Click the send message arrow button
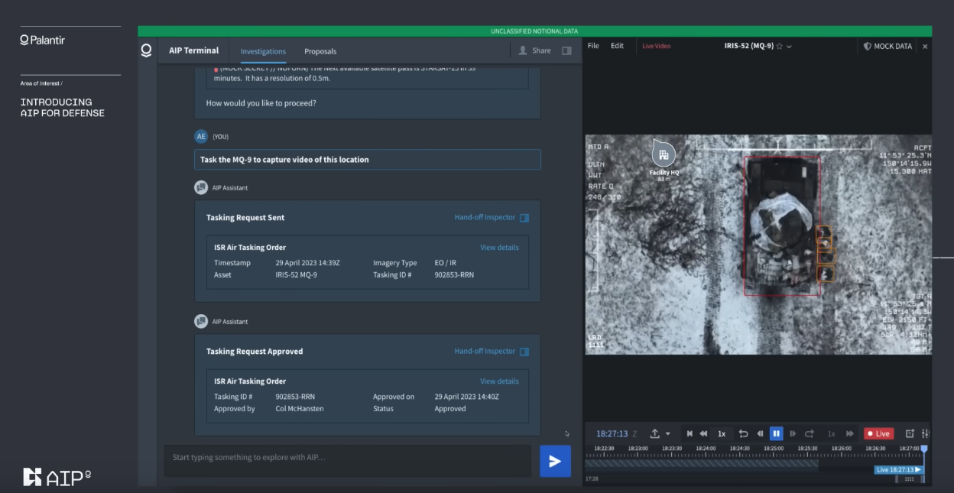Viewport: 954px width, 493px height. point(555,461)
